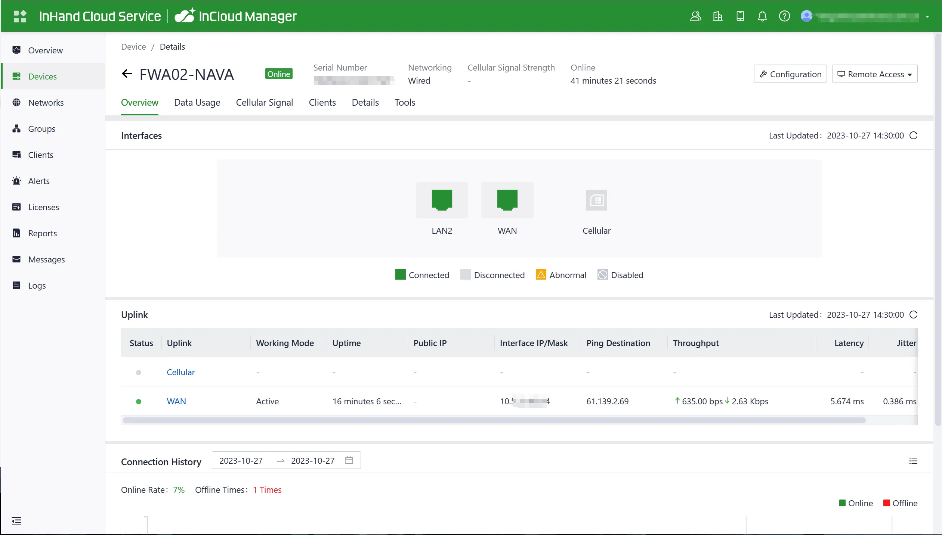Open the organization building icon
The height and width of the screenshot is (535, 942).
tap(717, 16)
